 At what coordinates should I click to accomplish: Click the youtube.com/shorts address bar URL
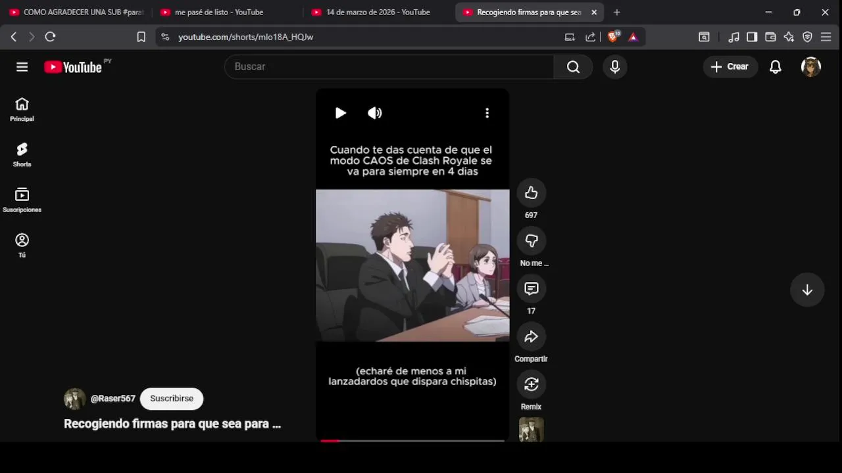tap(245, 37)
